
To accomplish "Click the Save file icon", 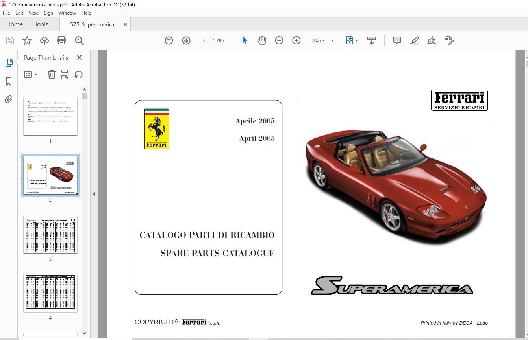I will point(10,40).
